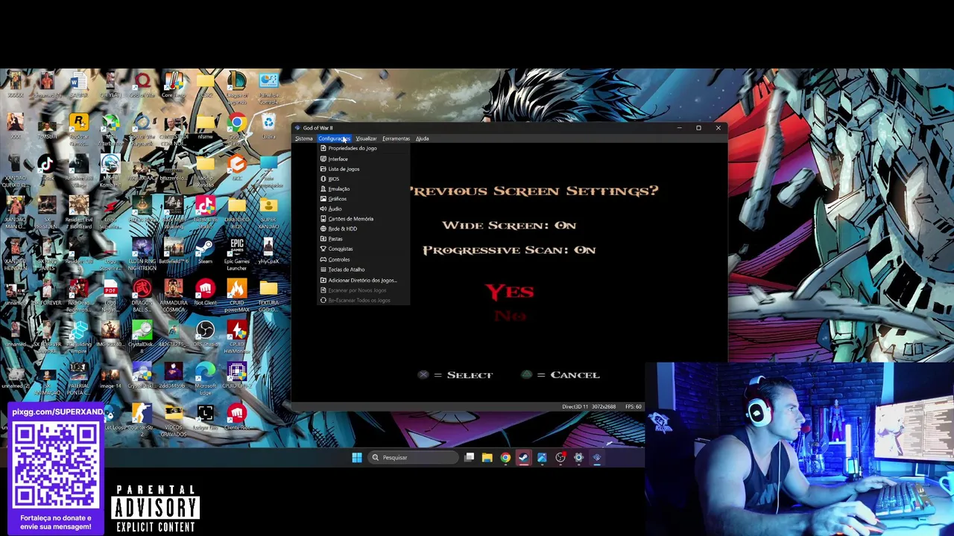Open CPUID HWMonitor desktop icon

tap(237, 336)
